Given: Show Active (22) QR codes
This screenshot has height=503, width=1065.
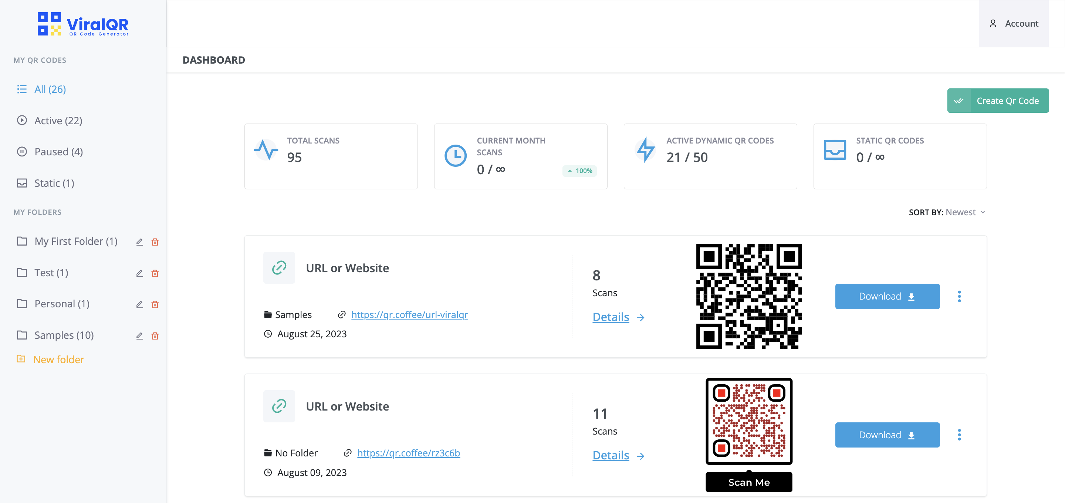Looking at the screenshot, I should tap(58, 120).
